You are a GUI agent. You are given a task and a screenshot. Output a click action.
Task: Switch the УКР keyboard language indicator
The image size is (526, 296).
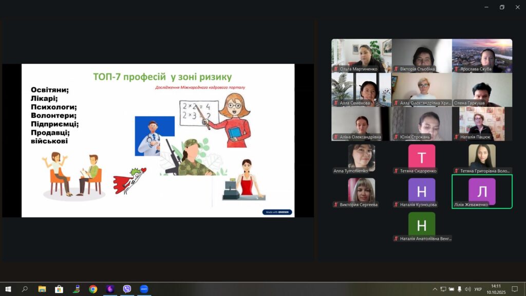tap(478, 289)
